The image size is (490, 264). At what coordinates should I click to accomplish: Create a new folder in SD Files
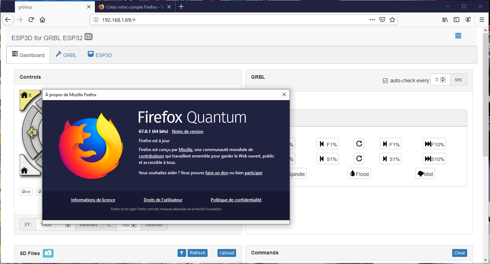point(48,253)
